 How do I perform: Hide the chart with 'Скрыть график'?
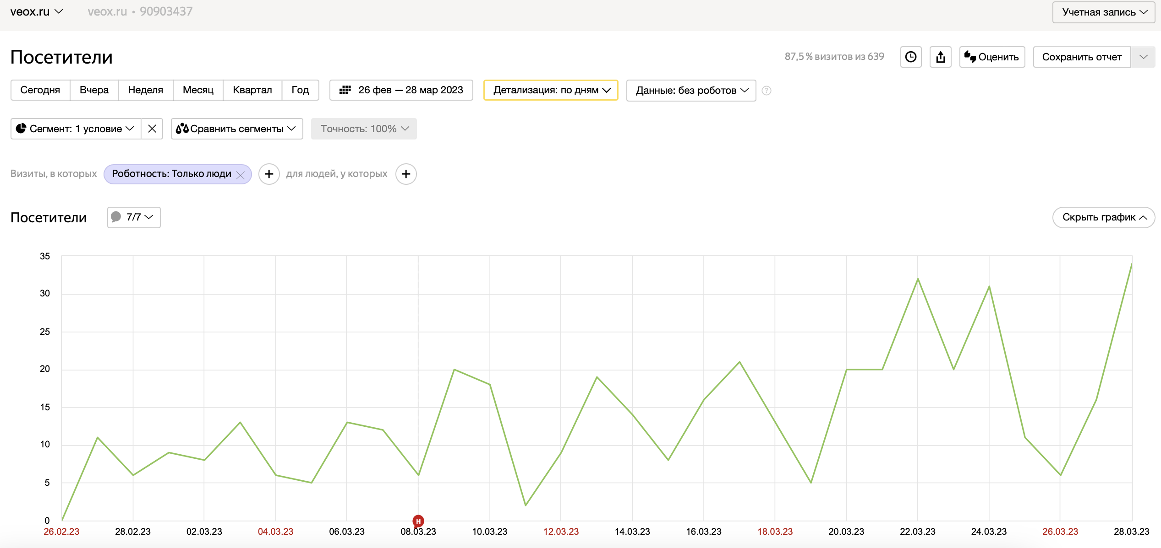(1103, 217)
